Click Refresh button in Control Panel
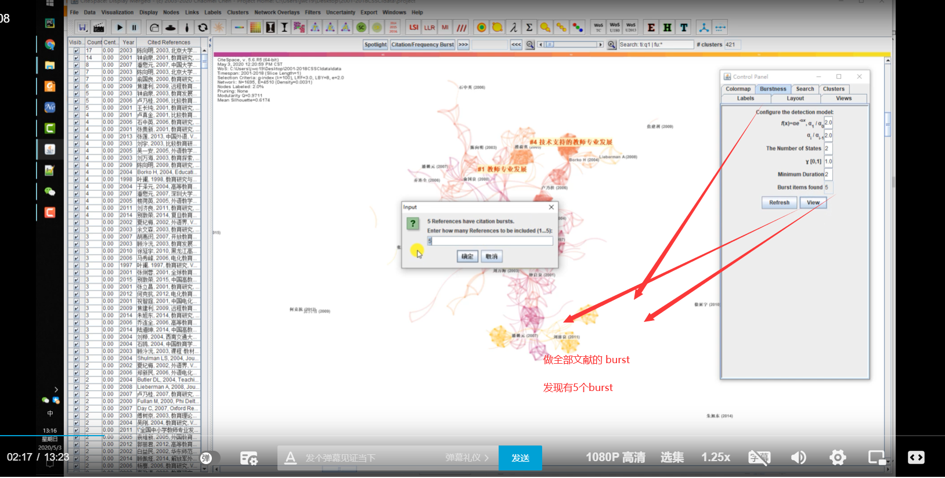Viewport: 945px width, 478px height. 779,202
